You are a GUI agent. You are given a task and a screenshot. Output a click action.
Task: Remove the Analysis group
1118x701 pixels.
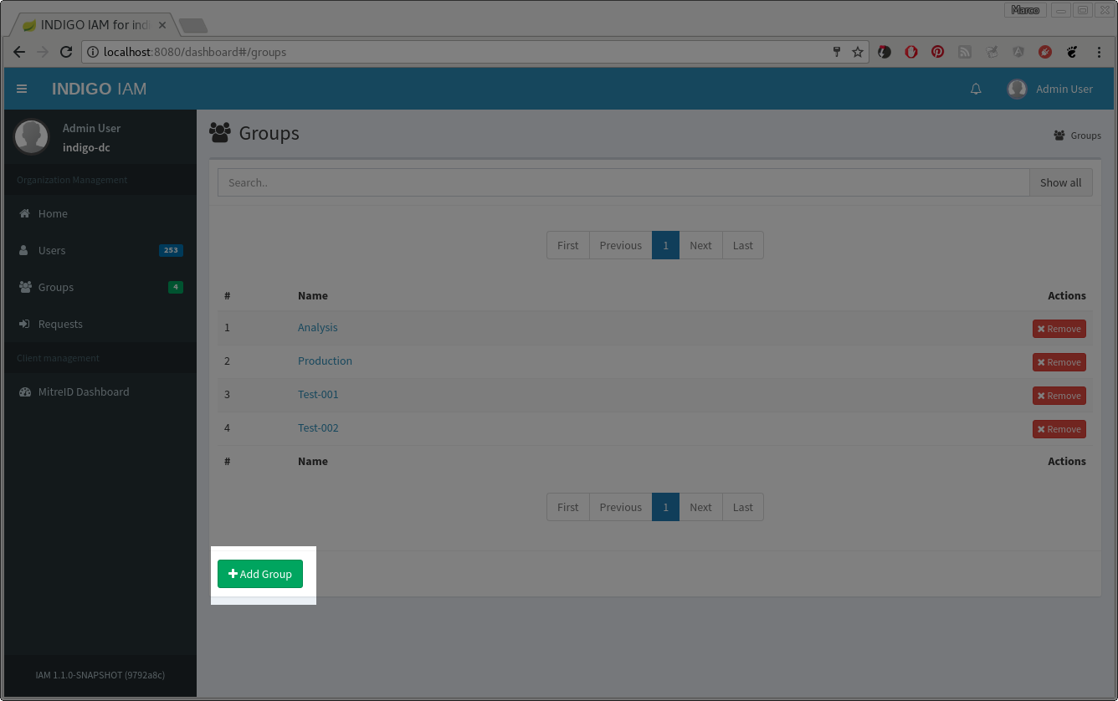1059,329
